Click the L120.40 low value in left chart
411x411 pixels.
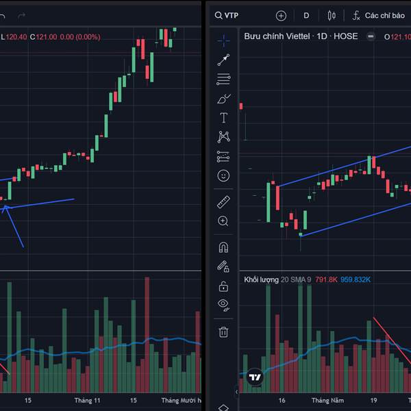[14, 37]
